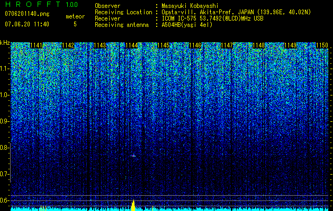Click the kHz axis unit label

tap(5, 43)
